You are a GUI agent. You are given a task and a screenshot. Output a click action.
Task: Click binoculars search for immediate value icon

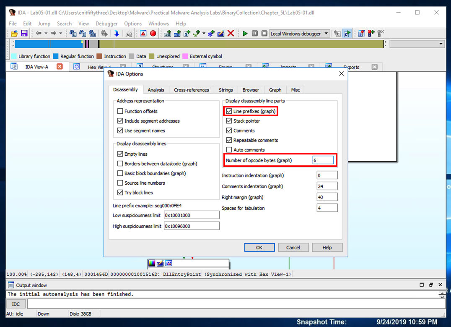pos(73,34)
